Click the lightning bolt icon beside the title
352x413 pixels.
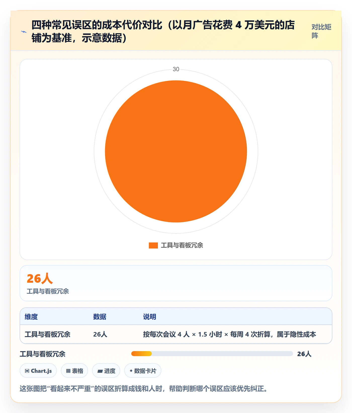(24, 32)
